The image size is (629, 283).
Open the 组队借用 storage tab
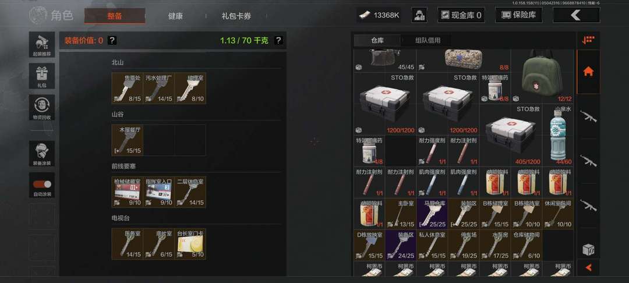point(427,40)
